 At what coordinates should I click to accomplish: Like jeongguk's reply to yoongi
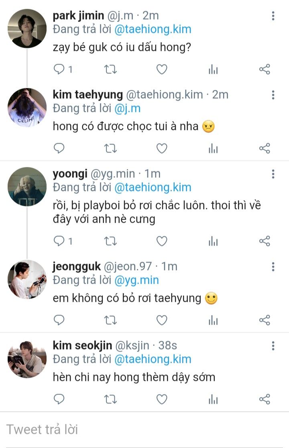[162, 320]
